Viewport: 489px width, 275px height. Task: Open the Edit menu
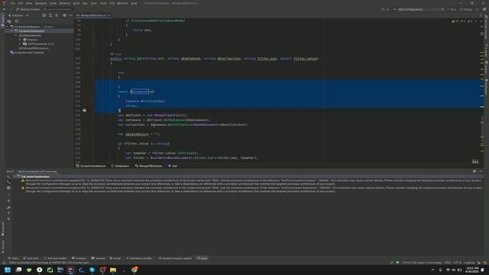pos(21,3)
